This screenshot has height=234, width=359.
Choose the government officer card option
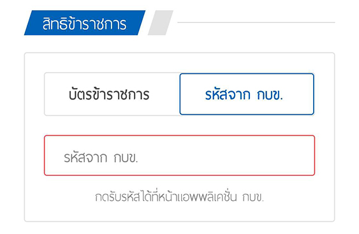112,94
